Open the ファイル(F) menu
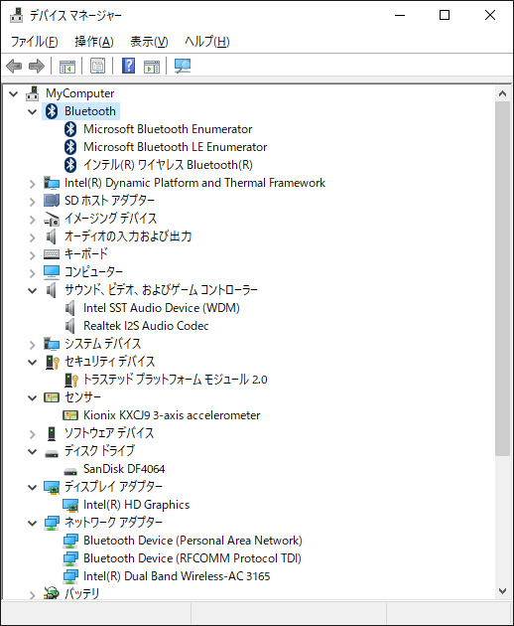This screenshot has width=514, height=626. click(35, 42)
